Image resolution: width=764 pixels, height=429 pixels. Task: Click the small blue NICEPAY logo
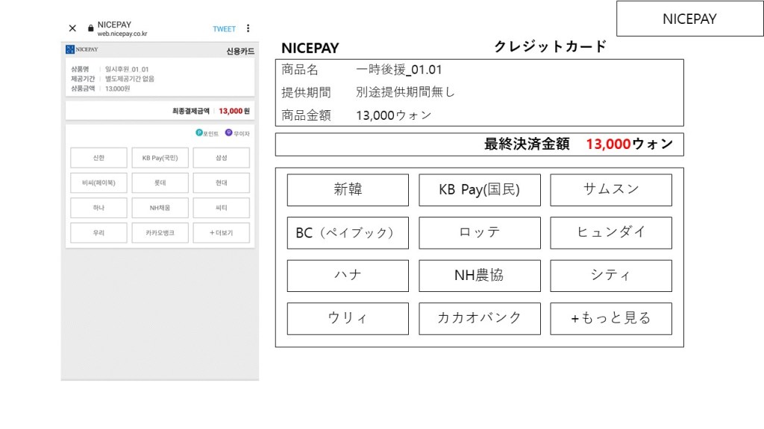pos(70,49)
